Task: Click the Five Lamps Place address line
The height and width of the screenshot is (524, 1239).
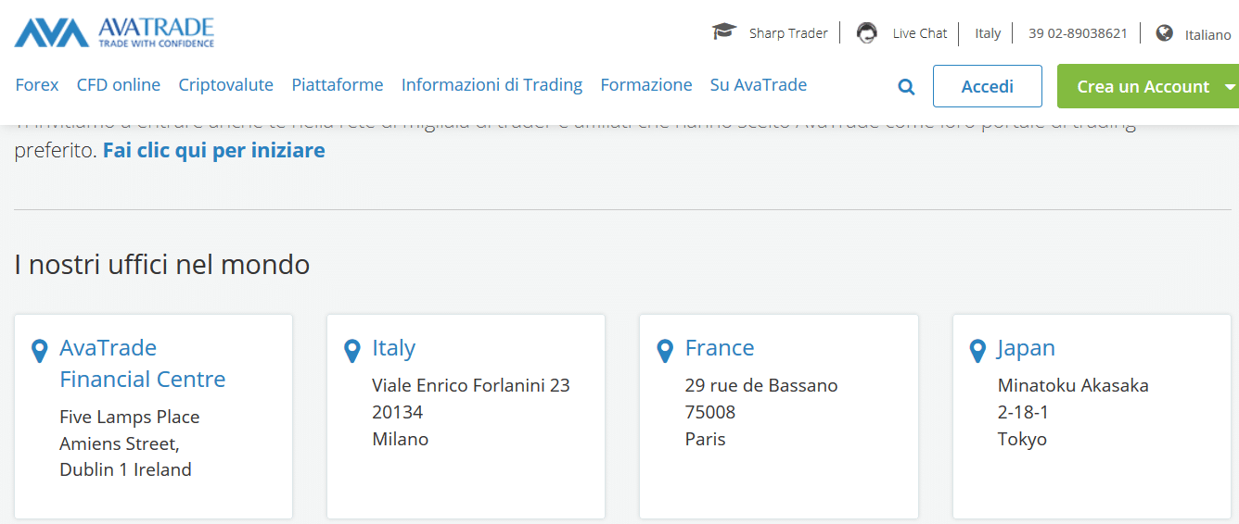Action: [130, 417]
